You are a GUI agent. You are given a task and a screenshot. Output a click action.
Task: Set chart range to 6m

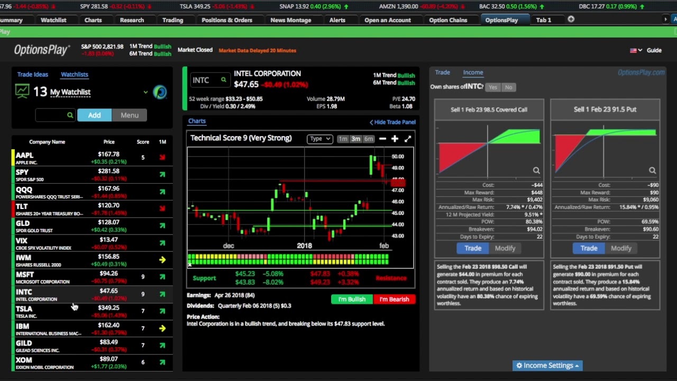coord(368,139)
